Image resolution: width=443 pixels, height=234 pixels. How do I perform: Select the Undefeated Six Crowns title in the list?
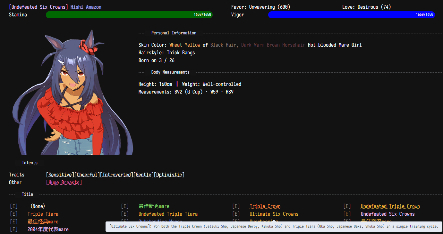pos(388,214)
